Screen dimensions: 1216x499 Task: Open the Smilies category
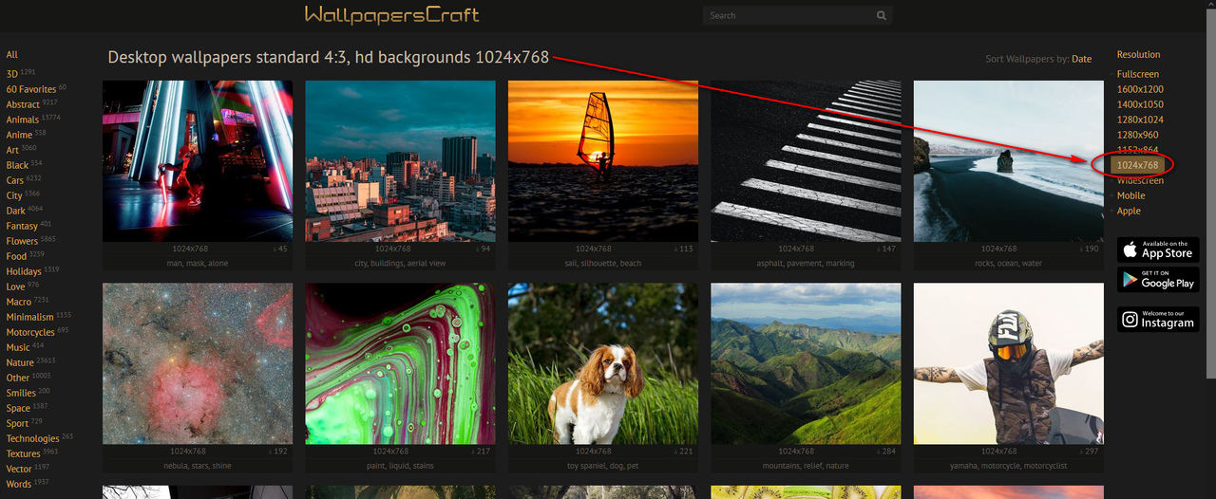pos(21,393)
